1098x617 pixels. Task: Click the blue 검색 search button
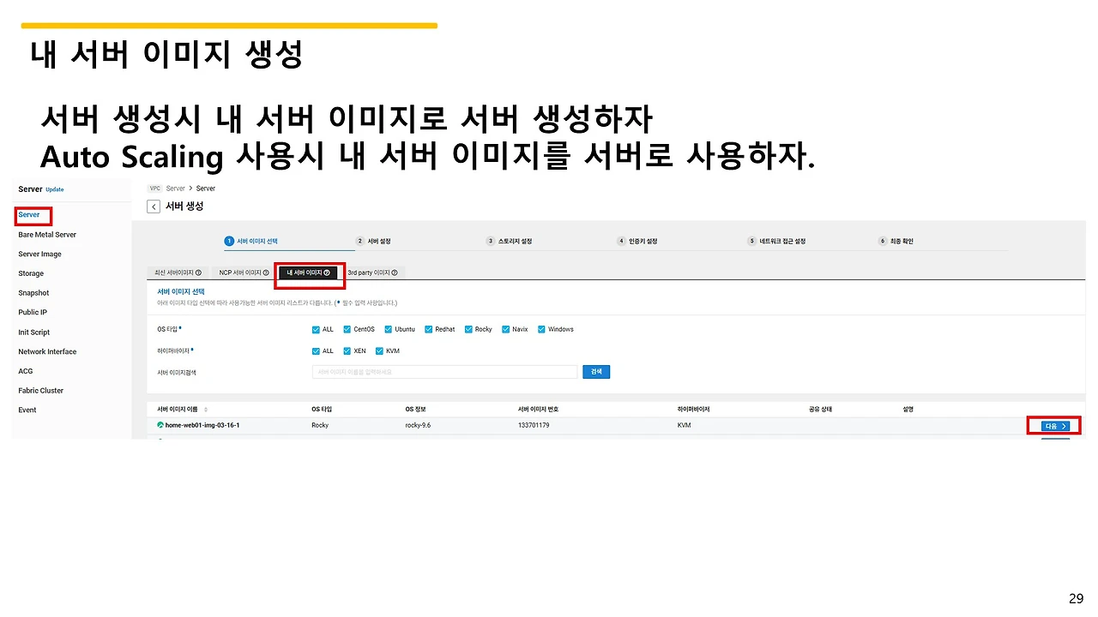[x=596, y=371]
